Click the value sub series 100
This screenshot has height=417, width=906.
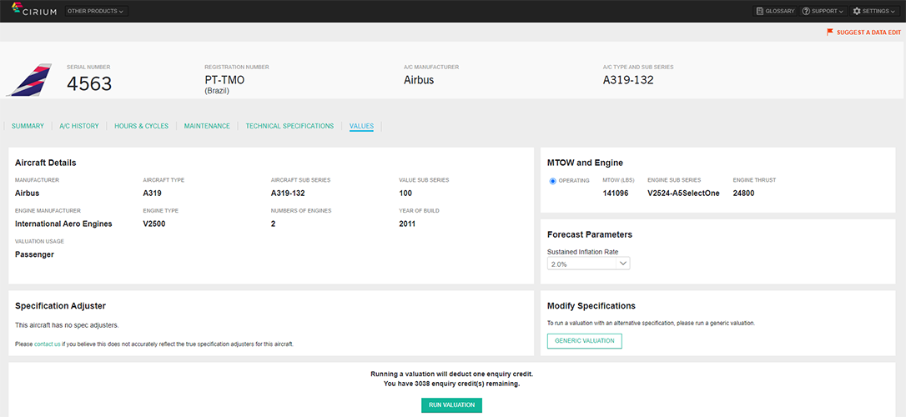click(405, 193)
